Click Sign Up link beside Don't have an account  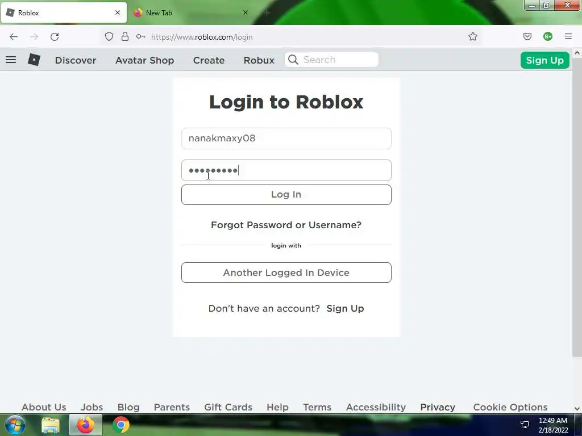(x=345, y=308)
